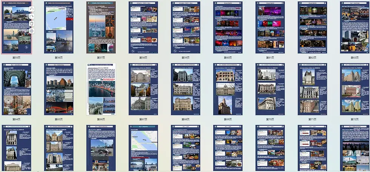Click the '第57页' page label
The width and height of the screenshot is (370, 172).
101,57
